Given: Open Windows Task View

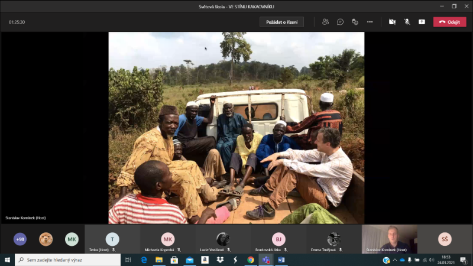Looking at the screenshot, I should [128, 260].
